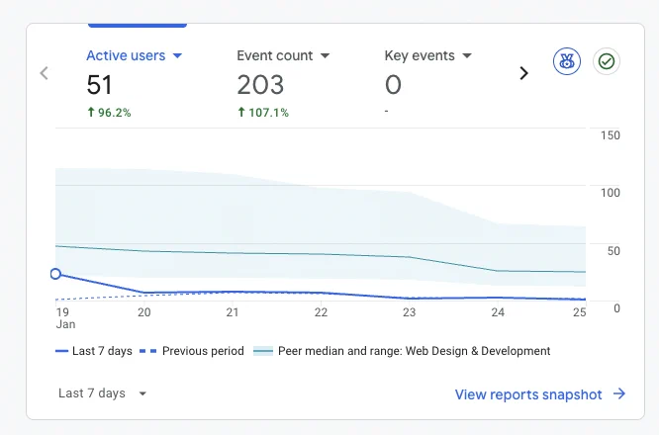659x435 pixels.
Task: Open the Event count metric dropdown
Action: pos(283,55)
